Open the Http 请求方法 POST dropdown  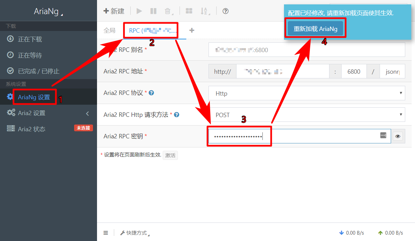pyautogui.click(x=307, y=115)
